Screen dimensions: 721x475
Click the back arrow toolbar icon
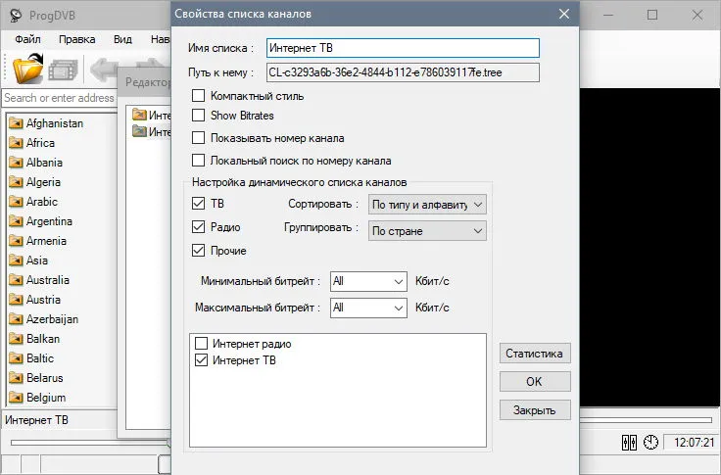click(103, 70)
